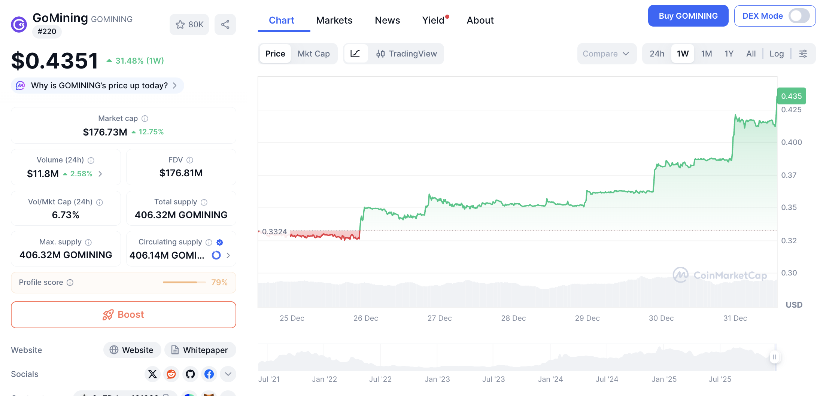Expand more socials chevron

coord(228,374)
